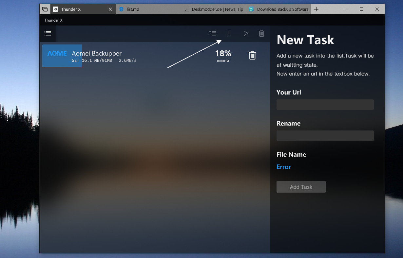
Task: Click the Aomei Backupper progress thumbnail
Action: 62,56
